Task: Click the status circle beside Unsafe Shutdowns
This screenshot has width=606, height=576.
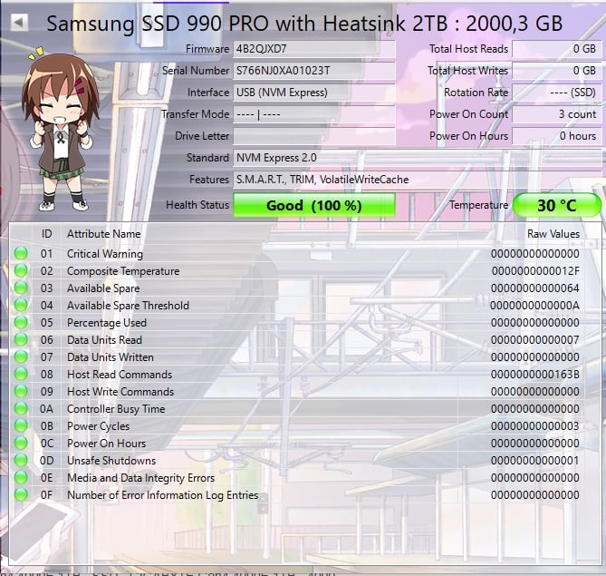Action: [x=21, y=461]
